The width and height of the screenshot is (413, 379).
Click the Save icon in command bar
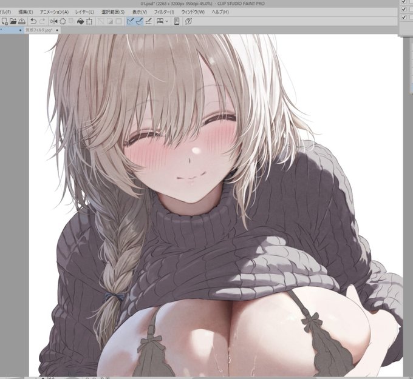22,21
